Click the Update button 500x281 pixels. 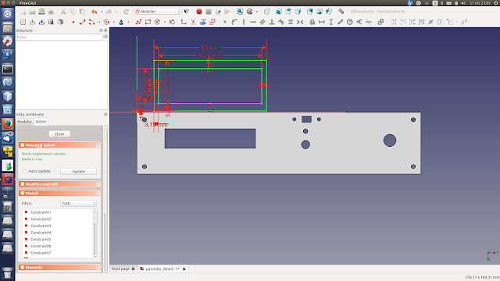pos(78,171)
